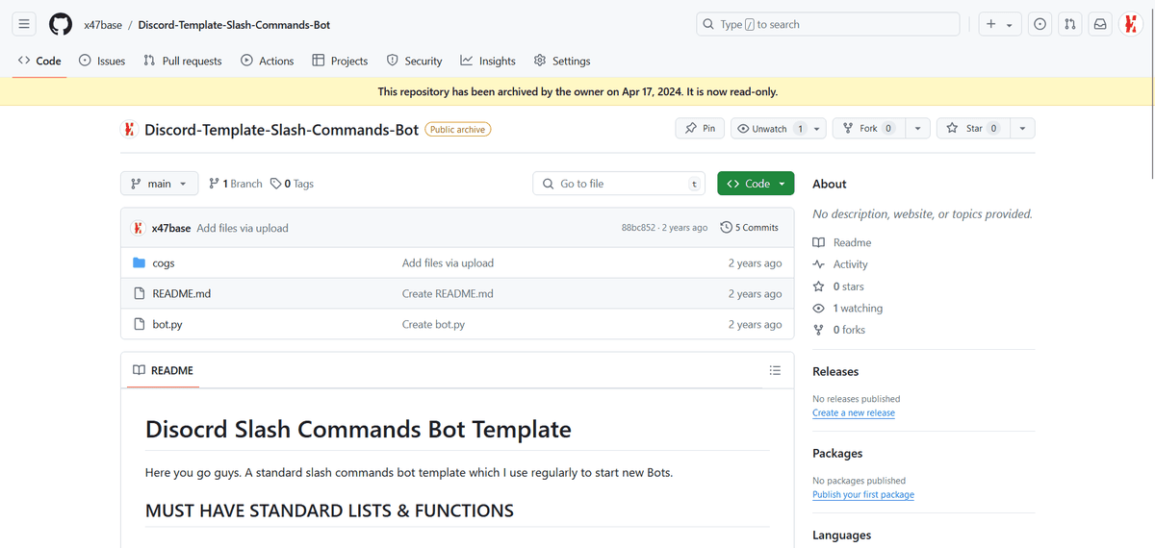Click Create a new release link

click(x=854, y=412)
